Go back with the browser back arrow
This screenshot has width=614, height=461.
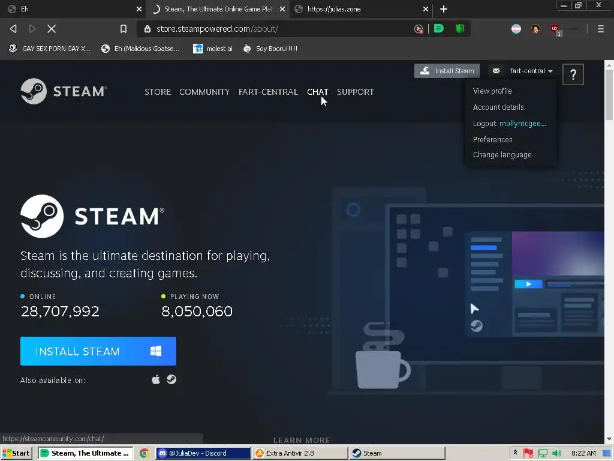pos(13,29)
